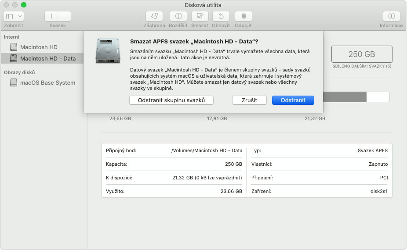The image size is (407, 250).
Task: Click the 250 GB capacity box
Action: click(361, 54)
